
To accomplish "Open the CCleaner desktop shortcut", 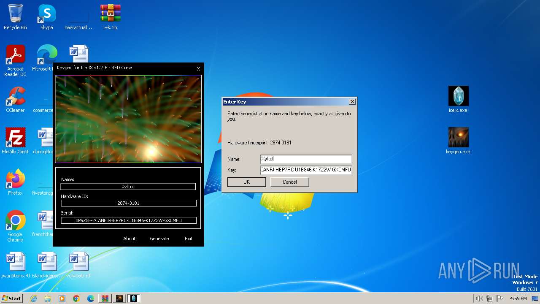I will [15, 100].
